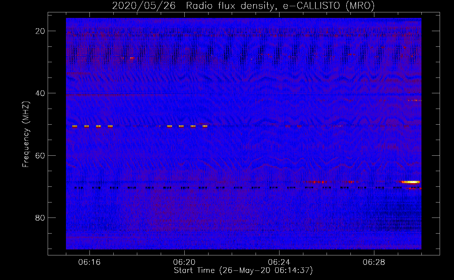
Task: Click the 06:20 time tick label
Action: [x=184, y=262]
